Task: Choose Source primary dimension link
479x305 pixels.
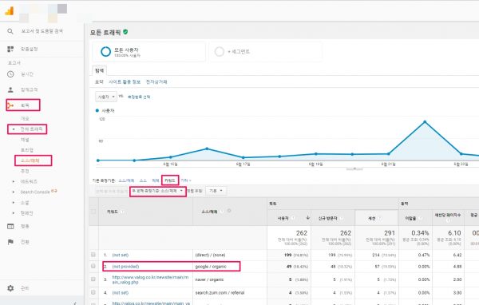Action: [x=143, y=180]
